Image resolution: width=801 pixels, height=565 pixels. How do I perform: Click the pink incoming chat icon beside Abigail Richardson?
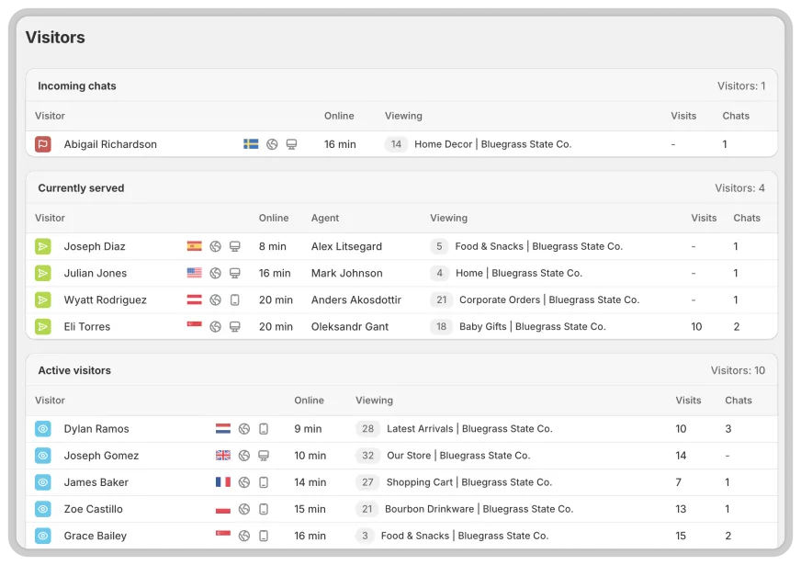point(43,144)
